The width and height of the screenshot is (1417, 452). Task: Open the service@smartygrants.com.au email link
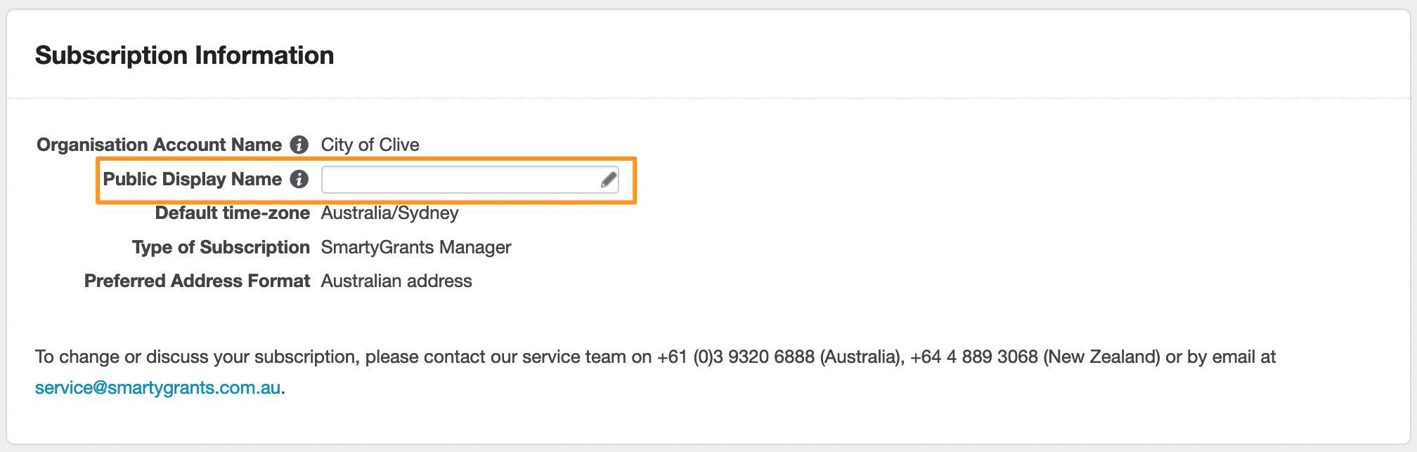tap(158, 387)
